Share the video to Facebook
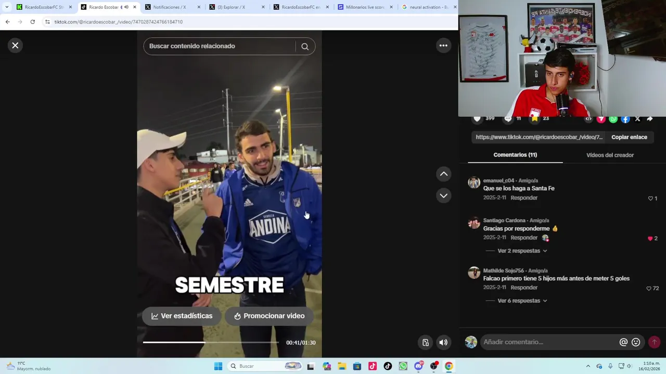The width and height of the screenshot is (666, 374). (x=625, y=119)
